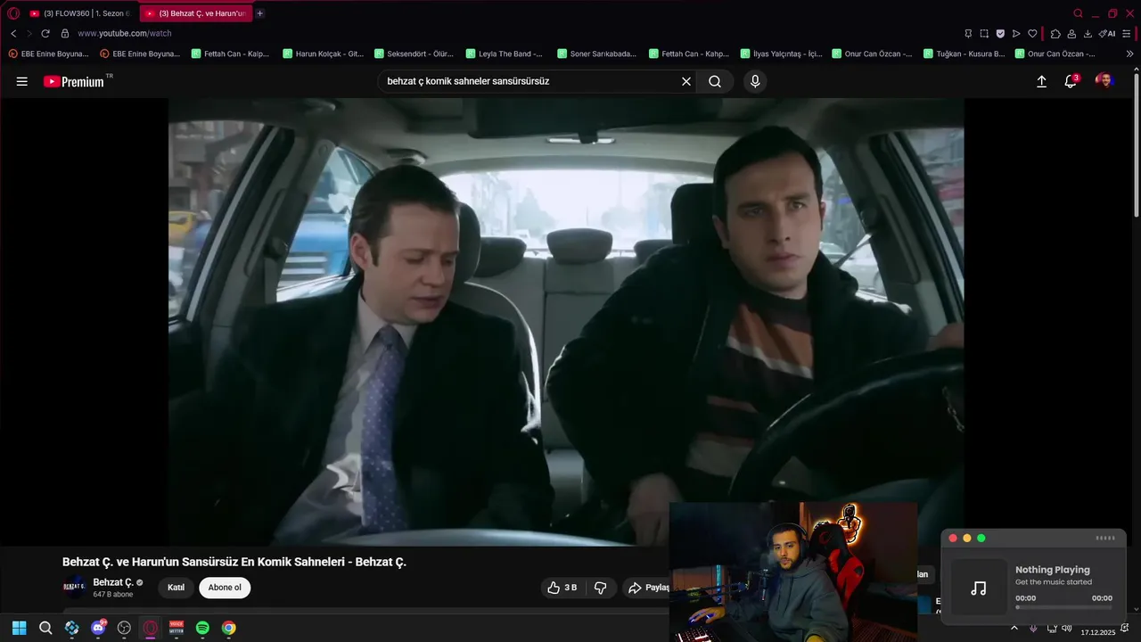The height and width of the screenshot is (642, 1141).
Task: Open the browser downloads icon
Action: (1088, 33)
